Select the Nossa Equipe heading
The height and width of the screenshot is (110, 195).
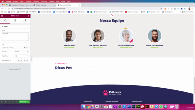(112, 20)
